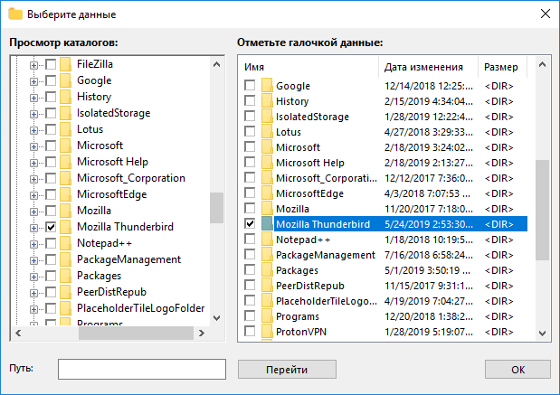Click the file list's scrollbar up arrow
The width and height of the screenshot is (560, 395).
click(542, 65)
